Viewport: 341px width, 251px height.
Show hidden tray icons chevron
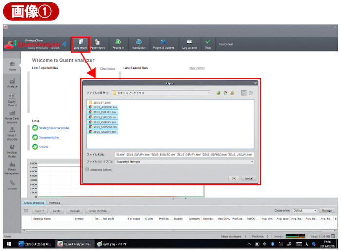pos(249,244)
